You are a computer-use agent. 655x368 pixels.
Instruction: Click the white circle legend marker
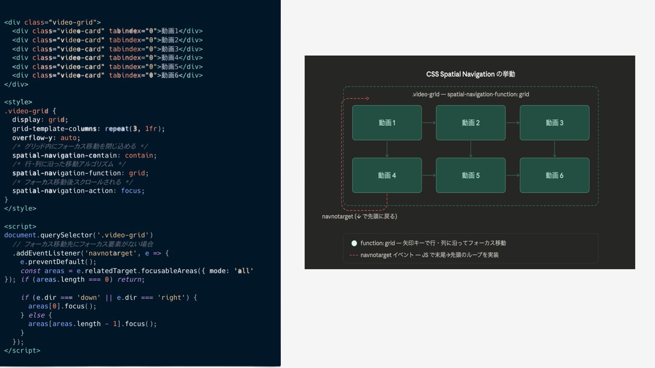point(354,243)
